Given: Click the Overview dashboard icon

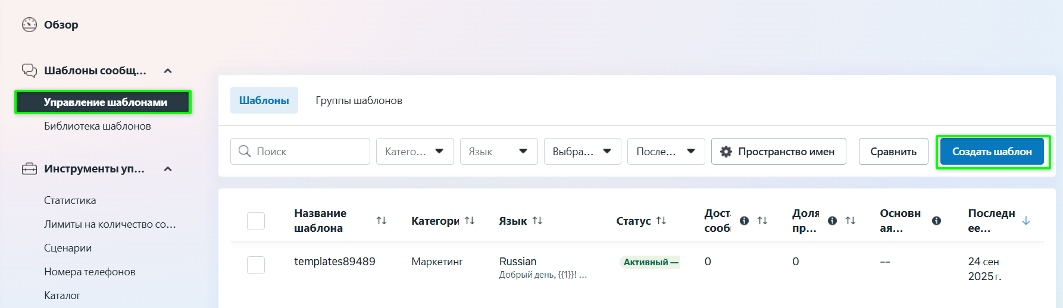Looking at the screenshot, I should coord(29,24).
